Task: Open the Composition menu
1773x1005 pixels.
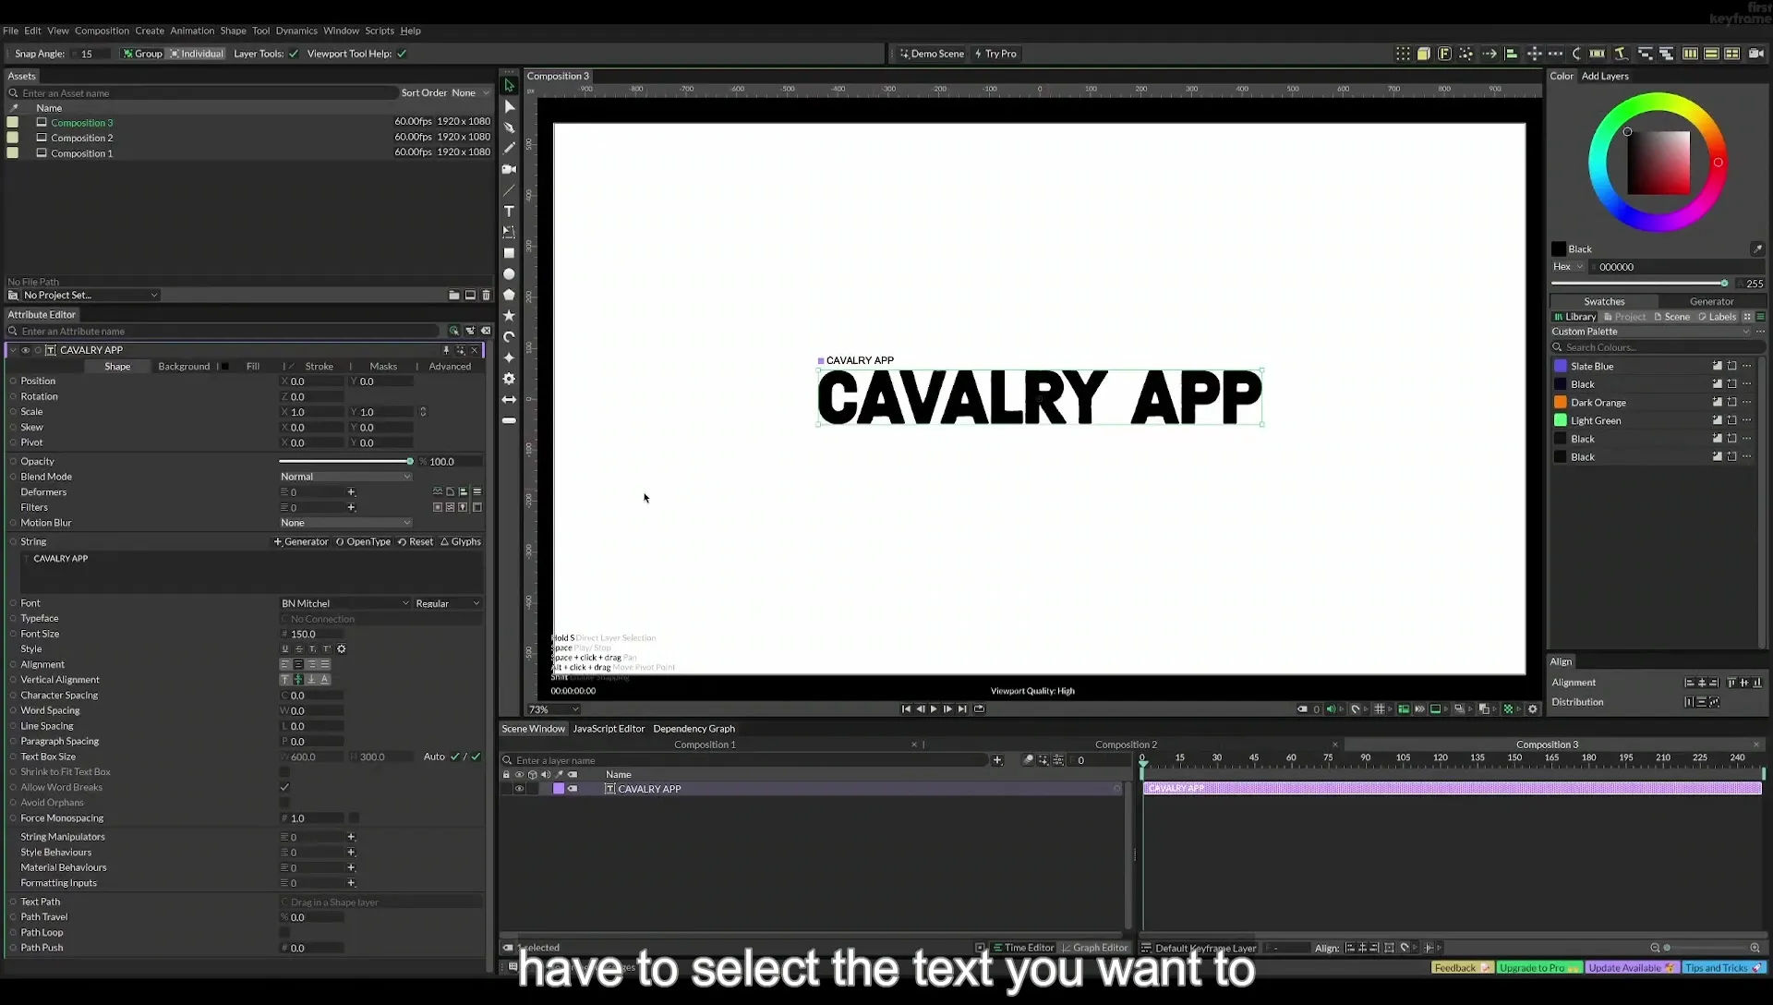Action: (x=102, y=30)
